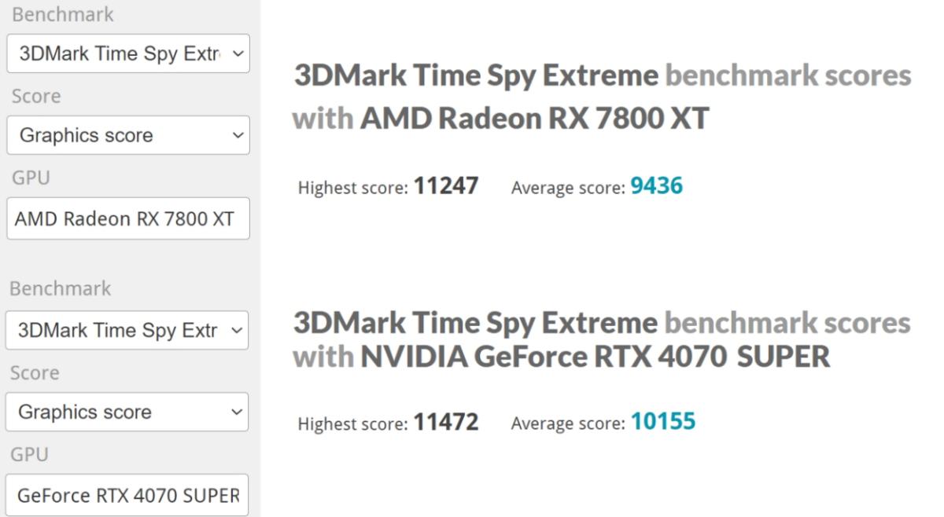Click the benchmark scores text in the first heading

point(791,75)
